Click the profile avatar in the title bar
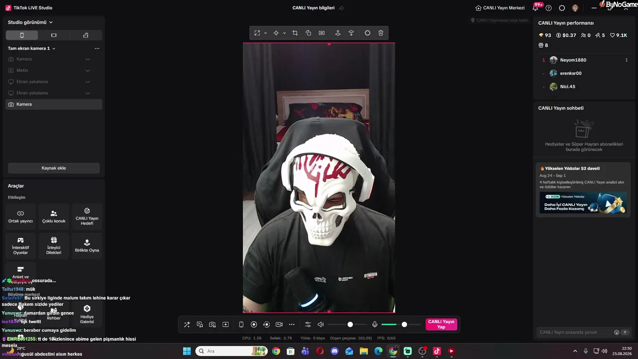This screenshot has width=638, height=359. tap(575, 8)
